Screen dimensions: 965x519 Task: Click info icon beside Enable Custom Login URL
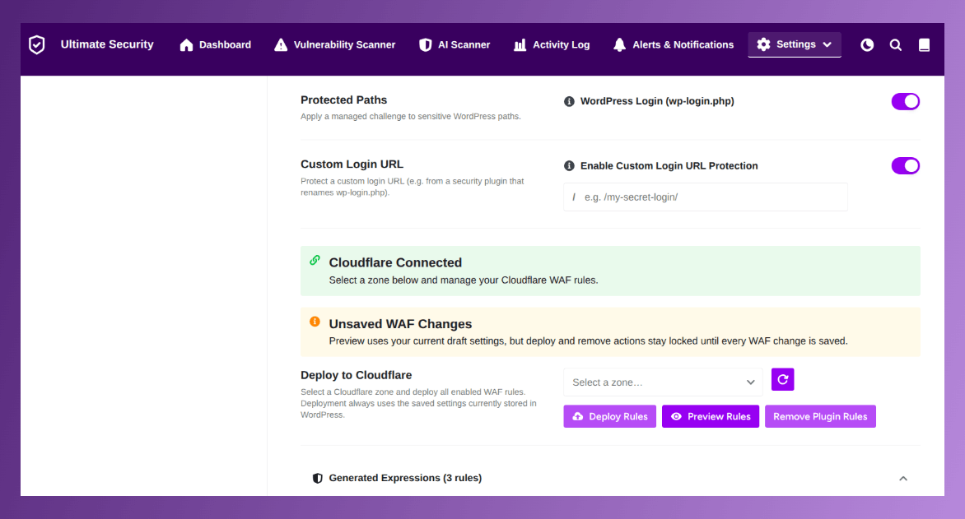[569, 166]
